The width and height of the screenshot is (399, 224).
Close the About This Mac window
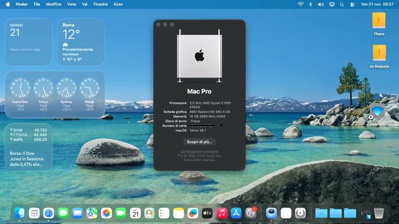coord(158,24)
